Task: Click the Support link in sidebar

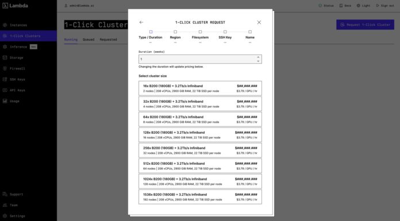Action: [x=16, y=194]
